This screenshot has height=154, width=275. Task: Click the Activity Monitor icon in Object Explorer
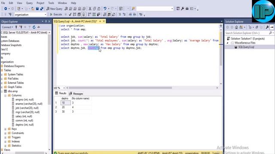point(39,27)
